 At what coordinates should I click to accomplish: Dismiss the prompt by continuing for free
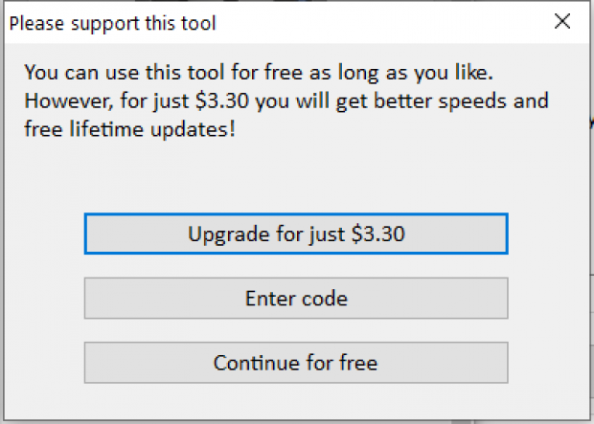(296, 363)
